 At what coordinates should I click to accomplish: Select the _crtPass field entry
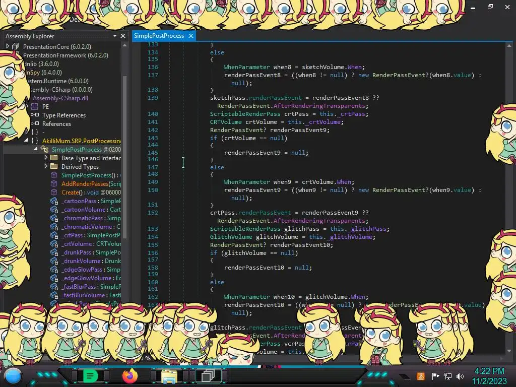(91, 235)
